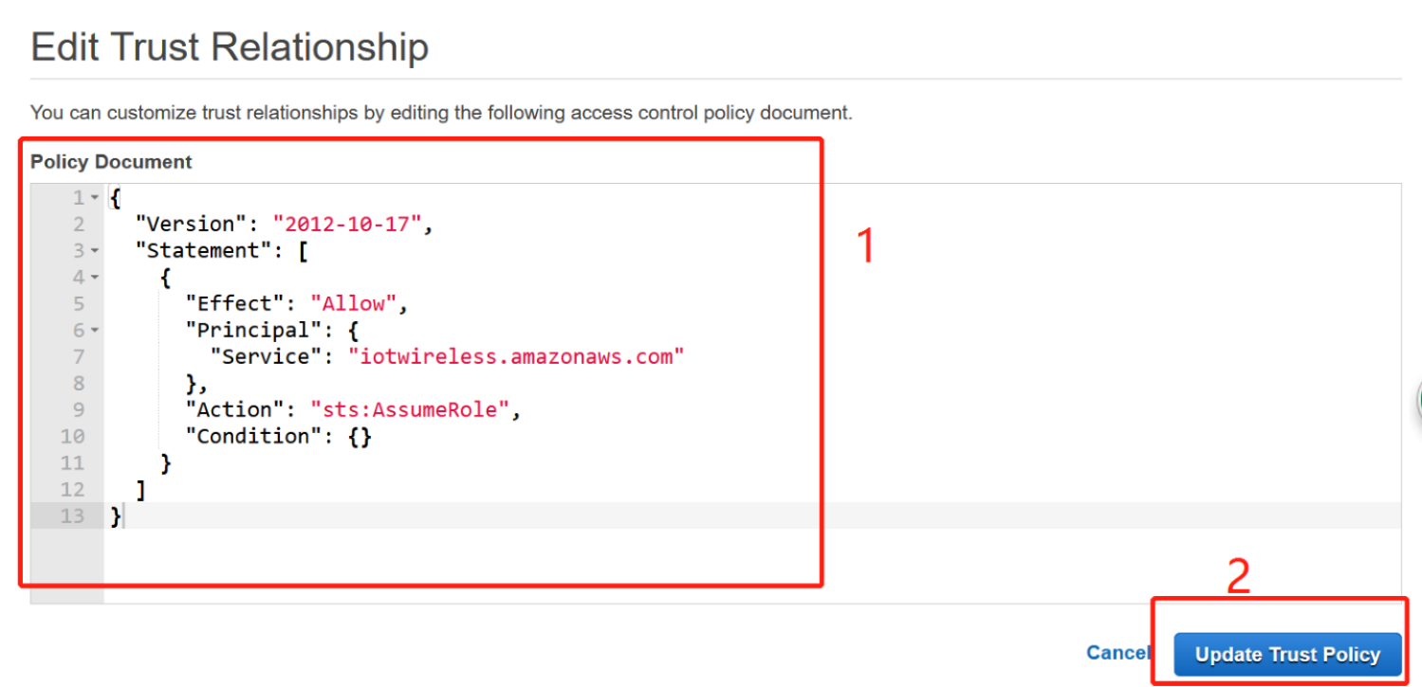The image size is (1422, 687).
Task: Click the "2012-10-17" version string
Action: [347, 225]
